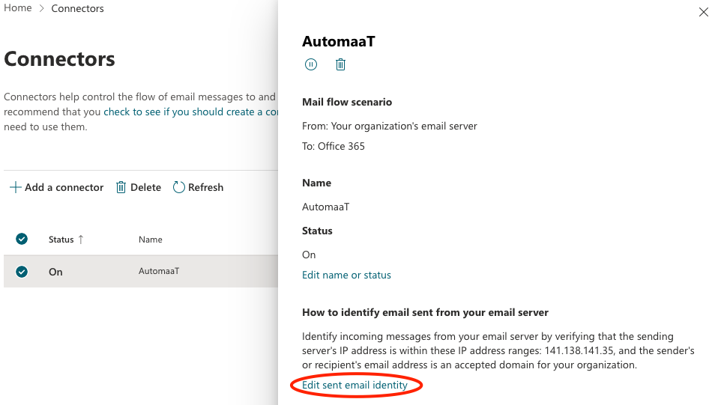Click the Status column header
The height and width of the screenshot is (405, 709).
[61, 240]
